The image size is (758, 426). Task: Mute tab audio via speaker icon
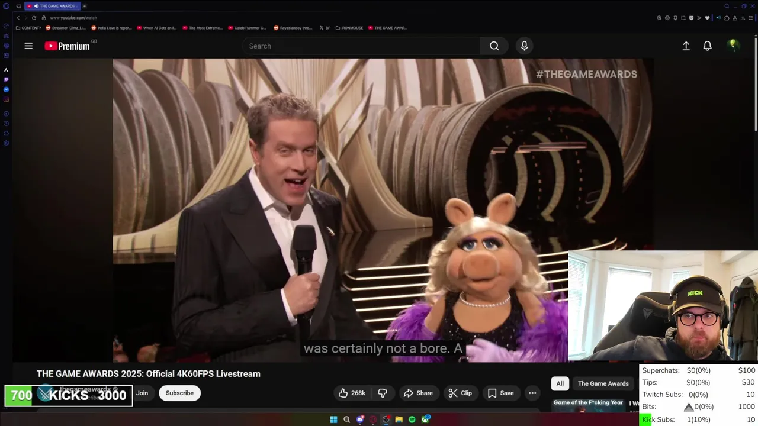719,18
